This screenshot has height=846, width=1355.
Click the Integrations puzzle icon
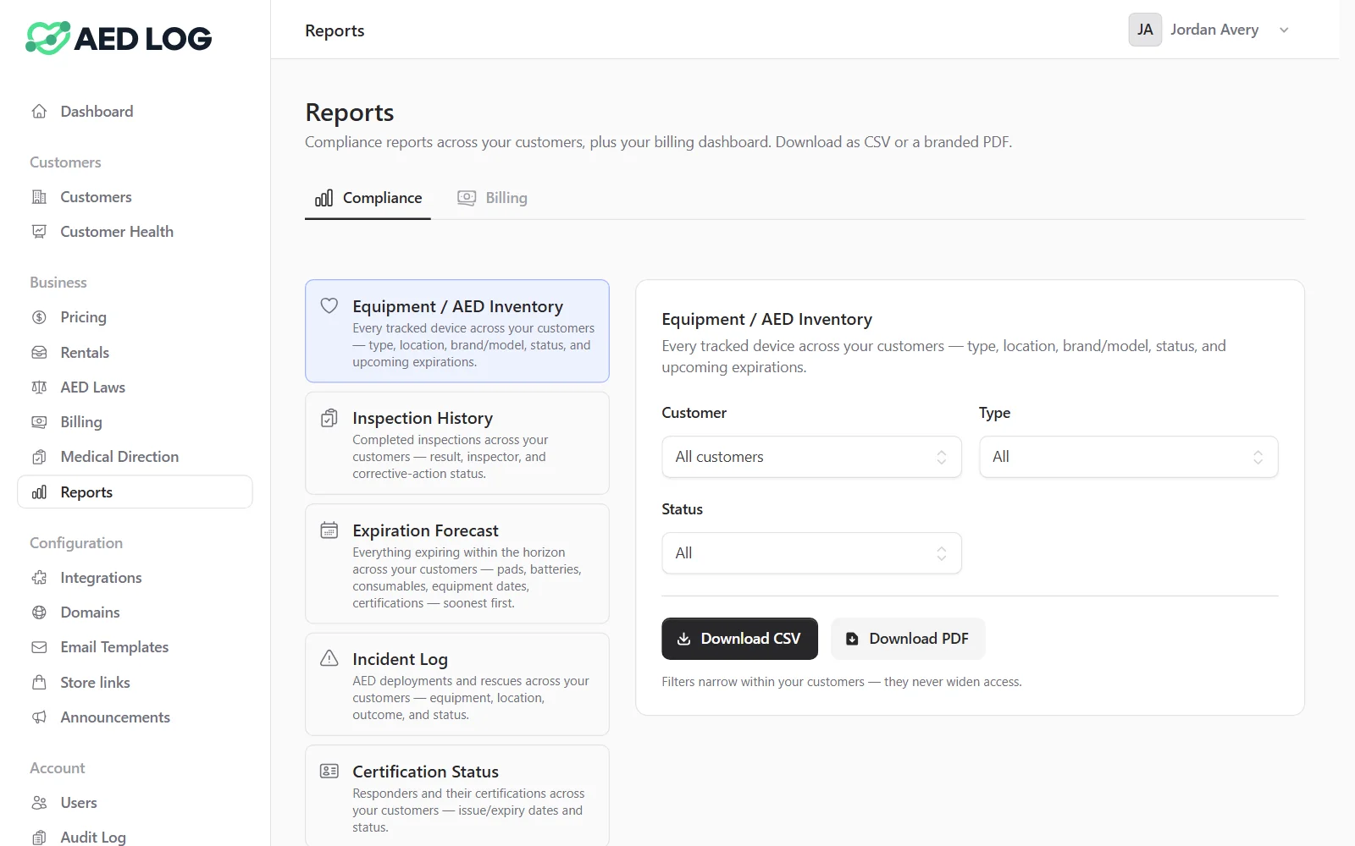coord(39,578)
